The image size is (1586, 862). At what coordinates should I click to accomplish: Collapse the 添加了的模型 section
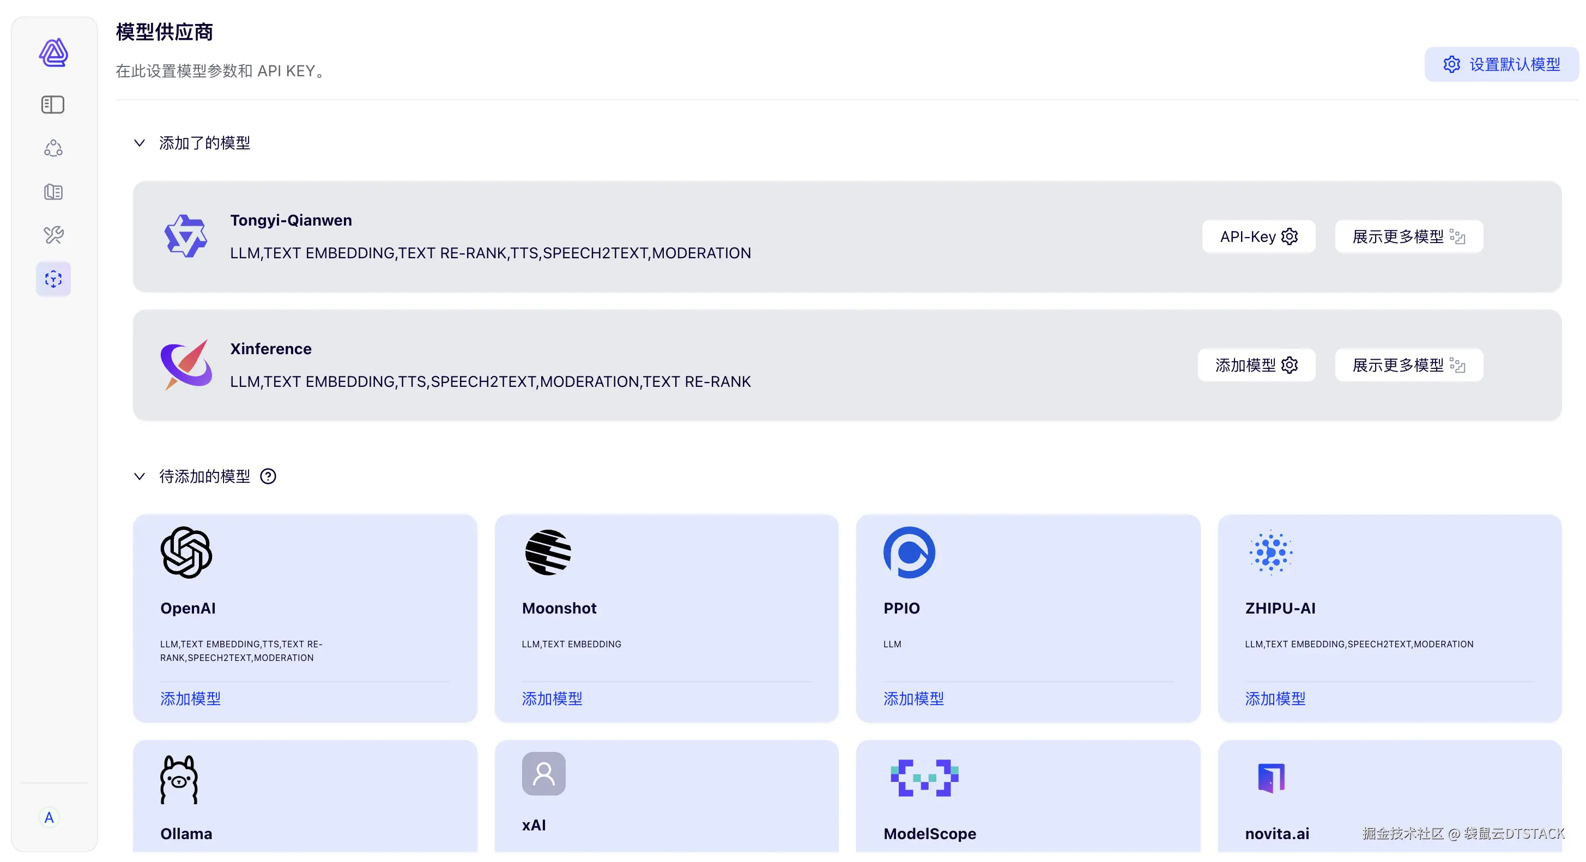pyautogui.click(x=140, y=143)
